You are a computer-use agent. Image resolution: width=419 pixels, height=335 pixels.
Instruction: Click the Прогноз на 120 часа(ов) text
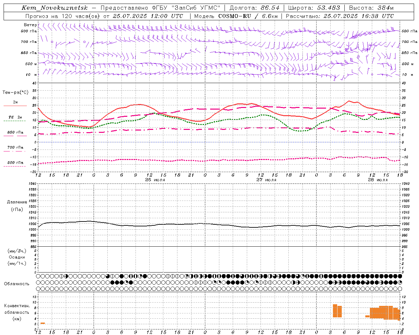coord(63,16)
